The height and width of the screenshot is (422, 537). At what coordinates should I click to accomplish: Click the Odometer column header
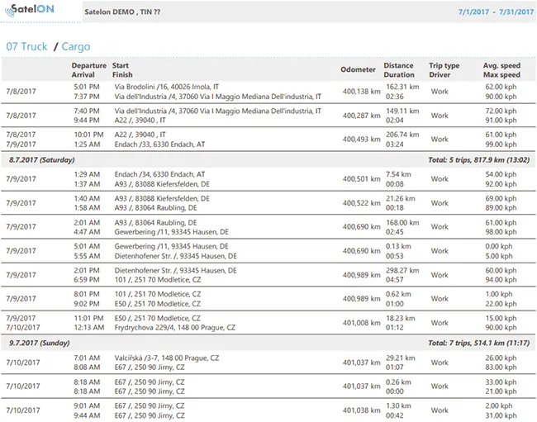(x=358, y=69)
